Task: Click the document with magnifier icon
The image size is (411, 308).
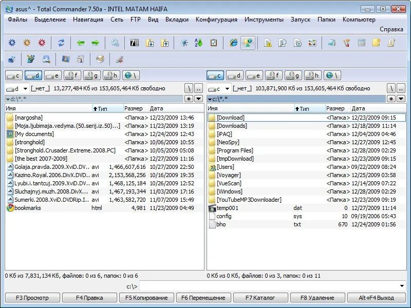Action: (283, 43)
